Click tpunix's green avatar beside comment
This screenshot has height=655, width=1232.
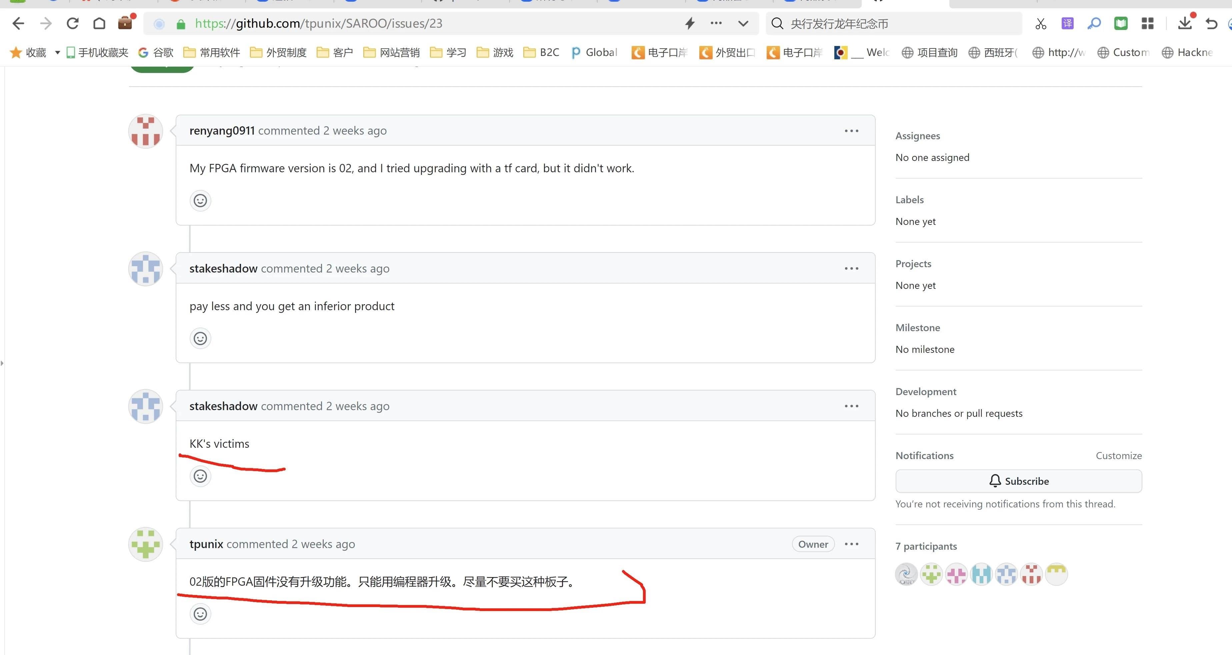pos(145,544)
